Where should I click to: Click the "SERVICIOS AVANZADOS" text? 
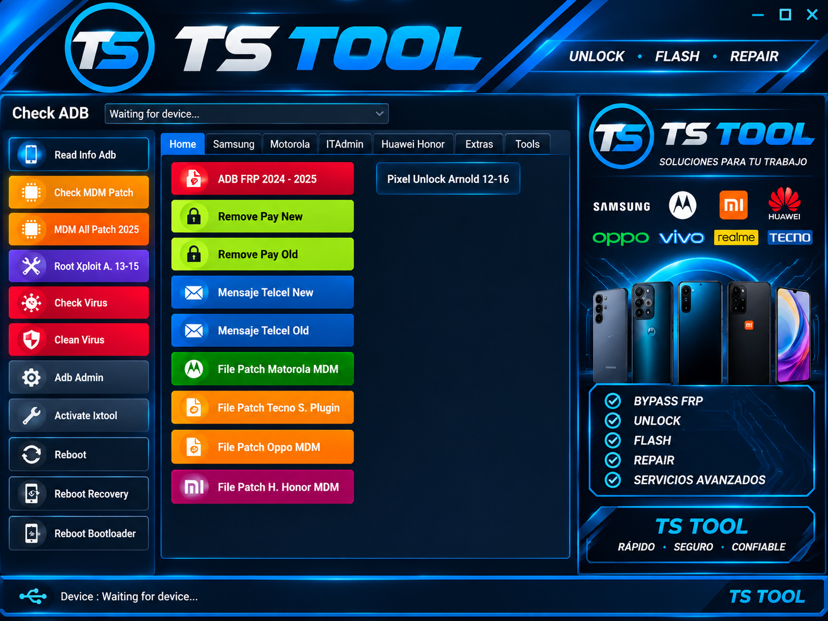click(699, 480)
